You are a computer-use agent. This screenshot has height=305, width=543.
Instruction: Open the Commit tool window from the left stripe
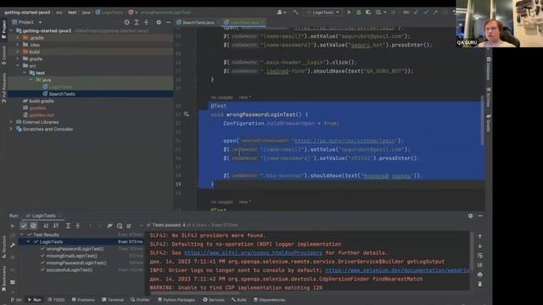[3, 55]
